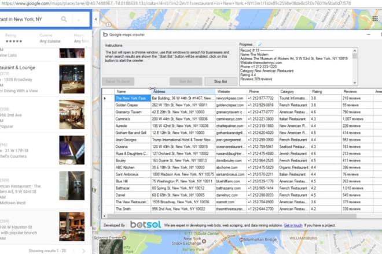Viewport: 382px width, 254px height.
Task: Click the botsol logo in the crawler footer
Action: [x=145, y=225]
